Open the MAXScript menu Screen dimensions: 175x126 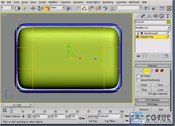click(x=134, y=2)
